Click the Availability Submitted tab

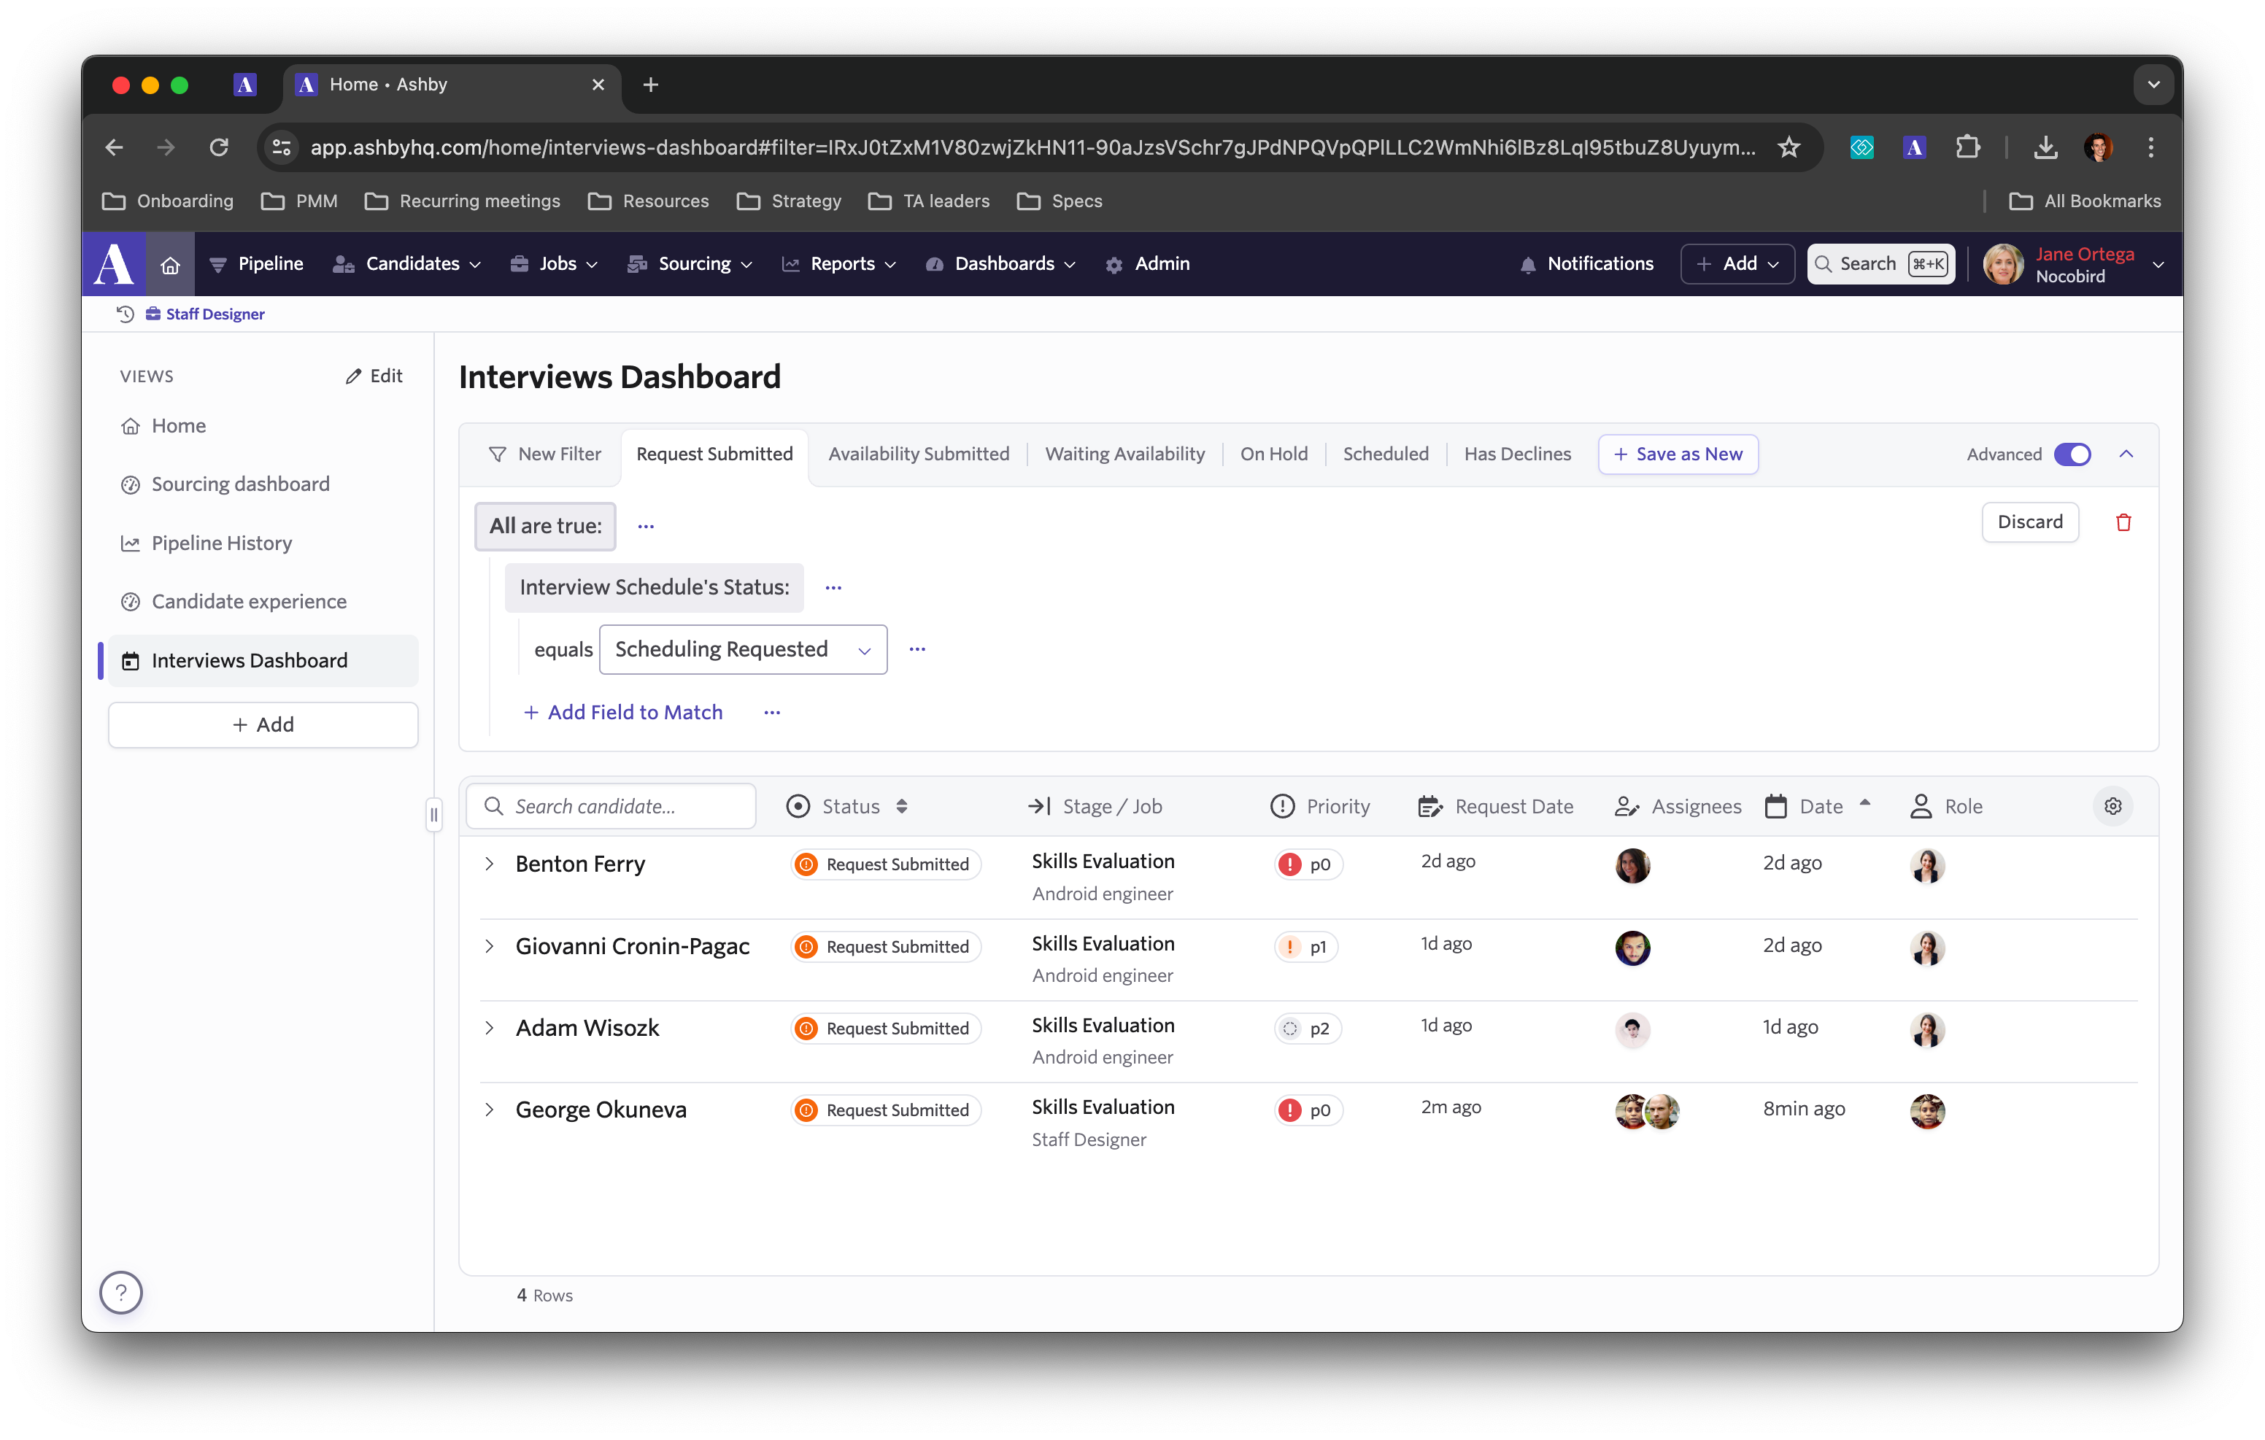tap(918, 454)
